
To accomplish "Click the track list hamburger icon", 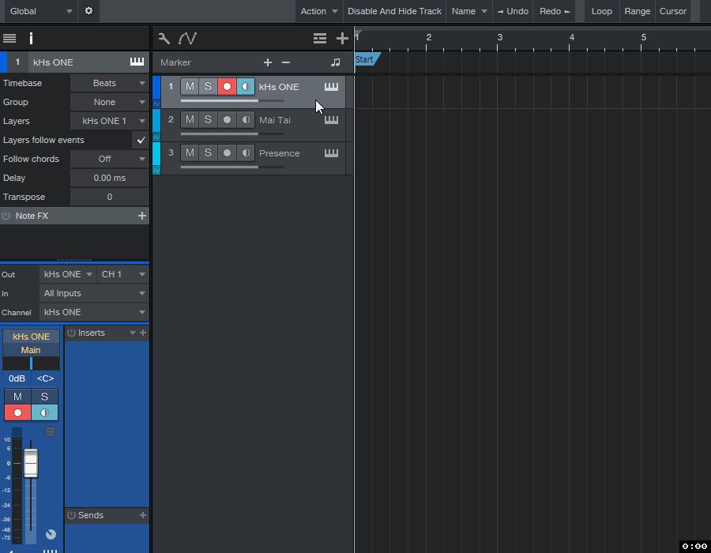I will 9,39.
